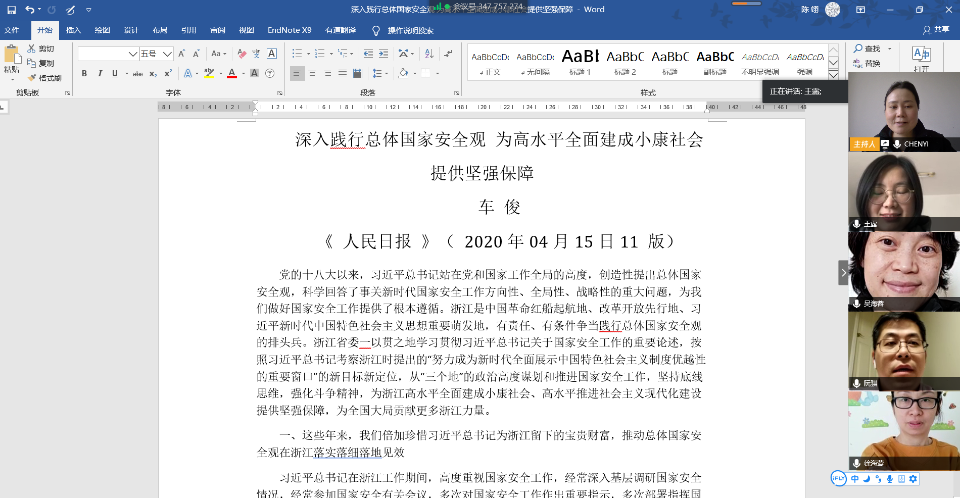Select the 标题 1 heading style
The height and width of the screenshot is (498, 960).
coord(580,63)
